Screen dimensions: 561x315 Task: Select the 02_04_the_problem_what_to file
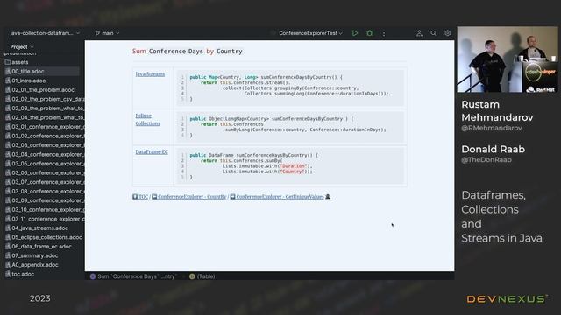45,117
